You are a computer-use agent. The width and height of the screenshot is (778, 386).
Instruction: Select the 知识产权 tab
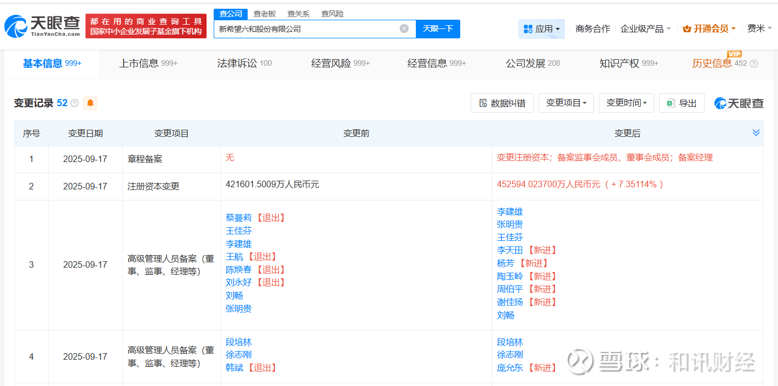coord(629,64)
